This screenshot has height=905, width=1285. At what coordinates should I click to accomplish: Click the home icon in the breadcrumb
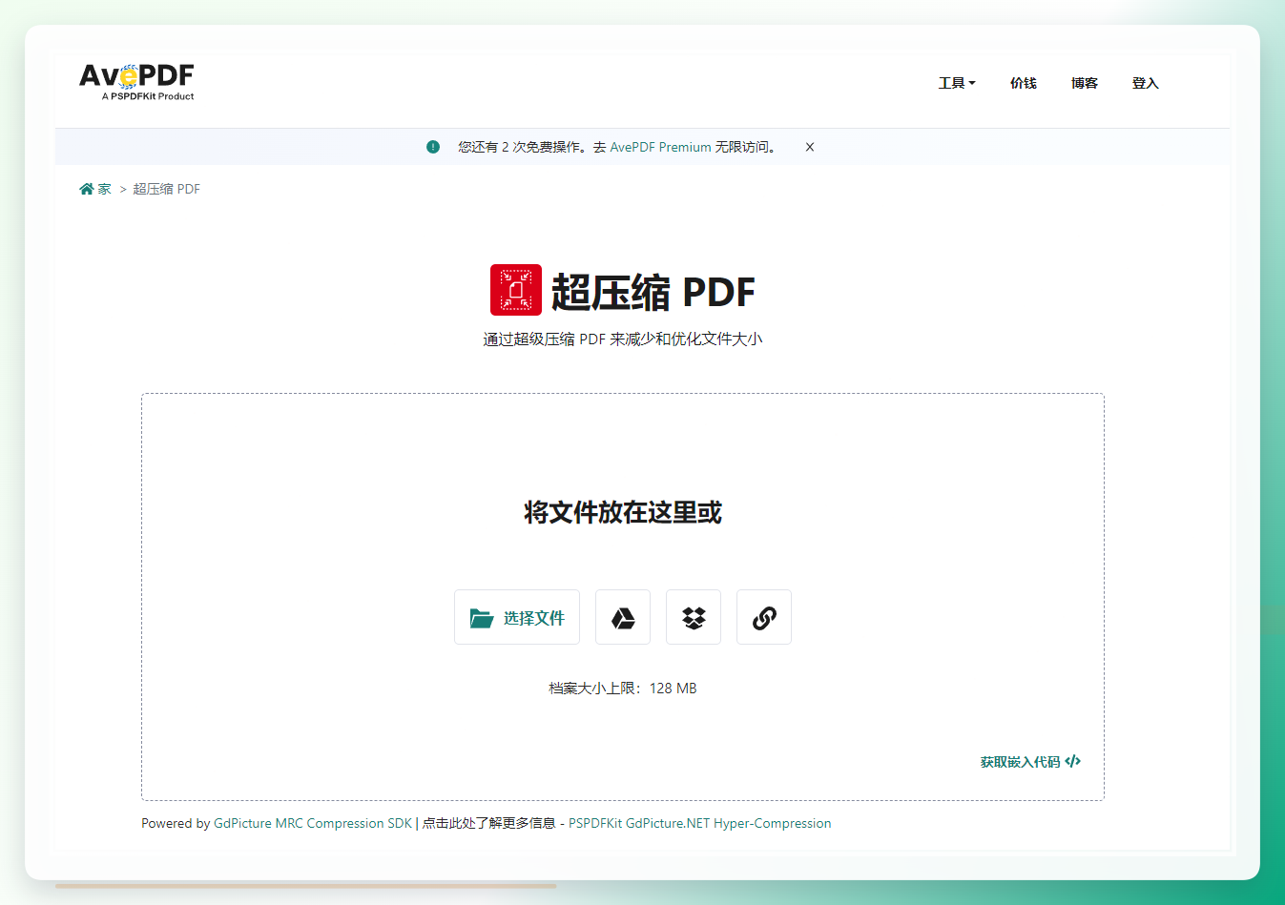(x=87, y=189)
